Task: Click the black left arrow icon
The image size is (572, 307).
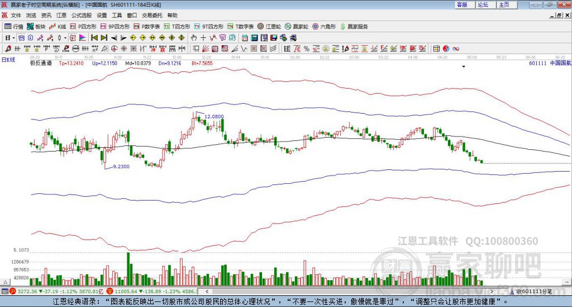Action: (114, 38)
